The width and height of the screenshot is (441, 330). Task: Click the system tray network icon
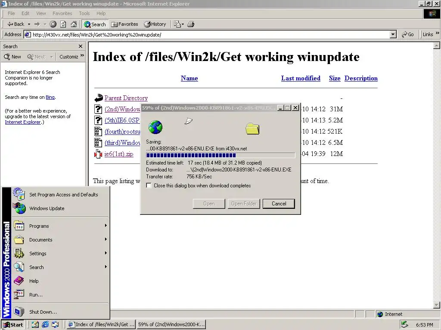404,324
